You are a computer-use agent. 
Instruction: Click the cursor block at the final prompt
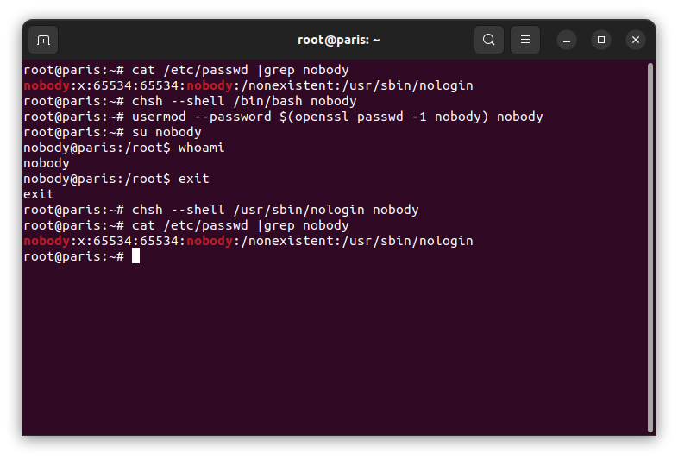(x=135, y=255)
